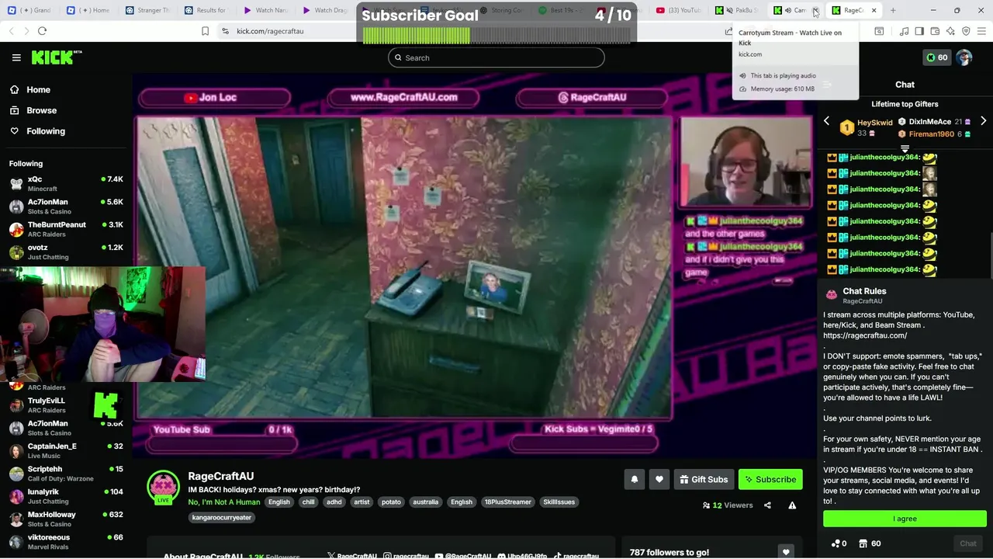Screen dimensions: 993x559
Task: Click the HeySkwid top gifter name
Action: coord(875,123)
